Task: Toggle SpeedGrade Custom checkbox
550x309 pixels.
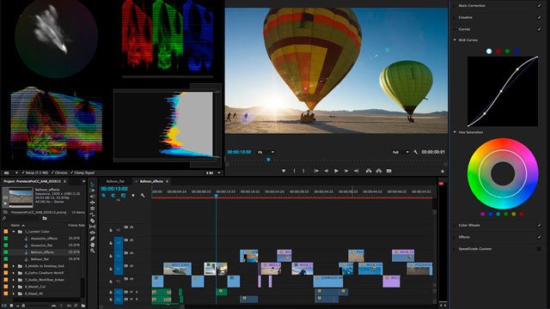Action: click(x=539, y=249)
